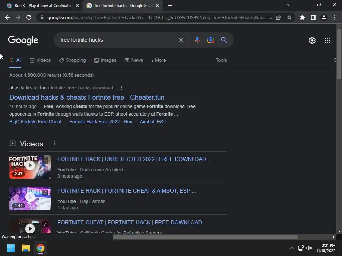Go back to the previous page
342x256 pixels.
pos(7,17)
